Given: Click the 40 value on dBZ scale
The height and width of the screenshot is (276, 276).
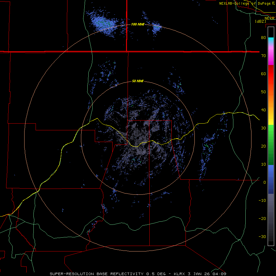Looking at the screenshot, I should [263, 110].
